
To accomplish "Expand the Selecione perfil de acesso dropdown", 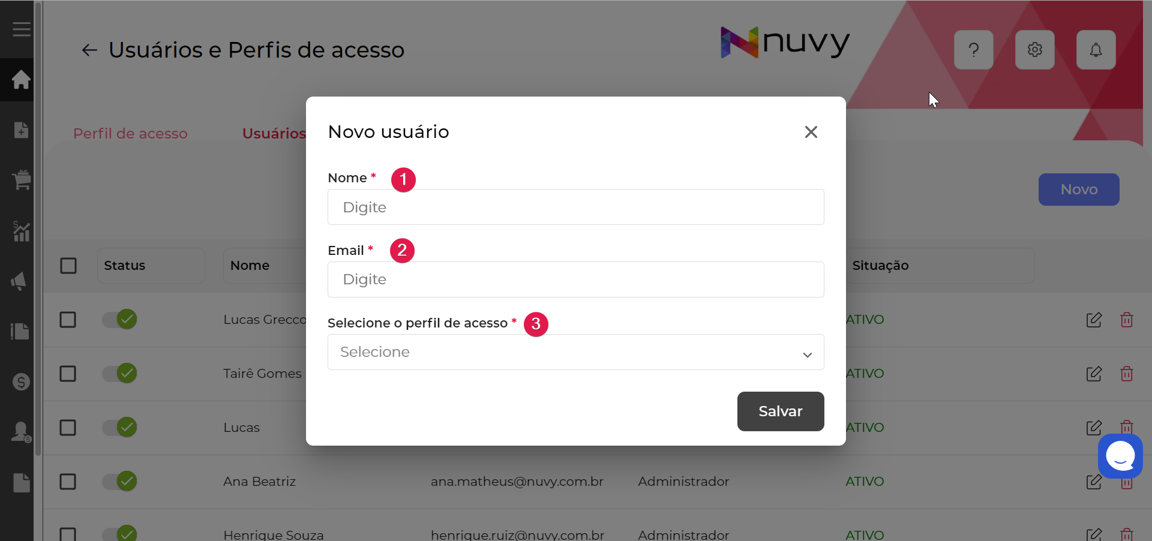I will point(575,352).
